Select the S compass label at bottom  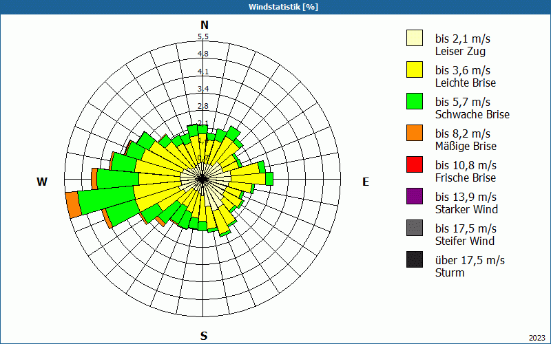[x=204, y=336]
